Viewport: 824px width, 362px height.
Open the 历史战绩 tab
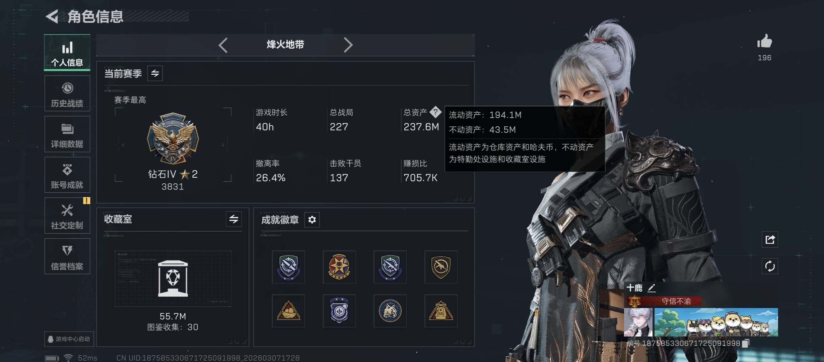pos(67,94)
